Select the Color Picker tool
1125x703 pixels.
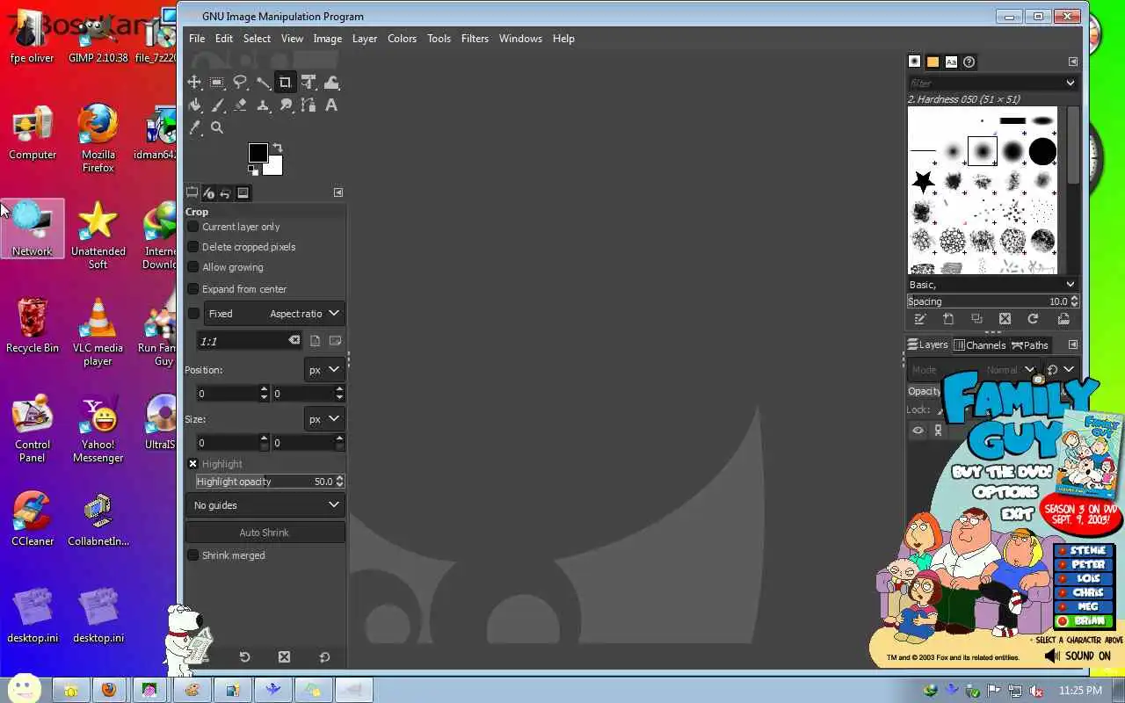pos(194,128)
